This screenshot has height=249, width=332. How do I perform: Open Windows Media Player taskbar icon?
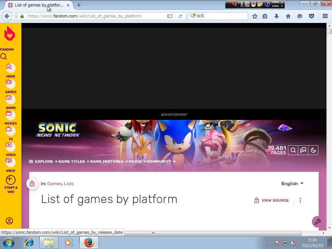[x=68, y=243]
